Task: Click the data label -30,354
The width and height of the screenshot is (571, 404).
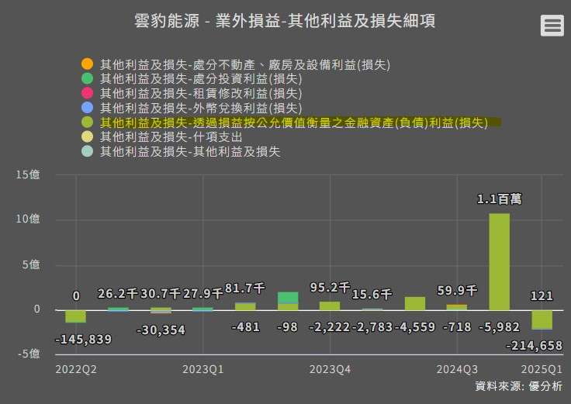Action: click(x=161, y=330)
